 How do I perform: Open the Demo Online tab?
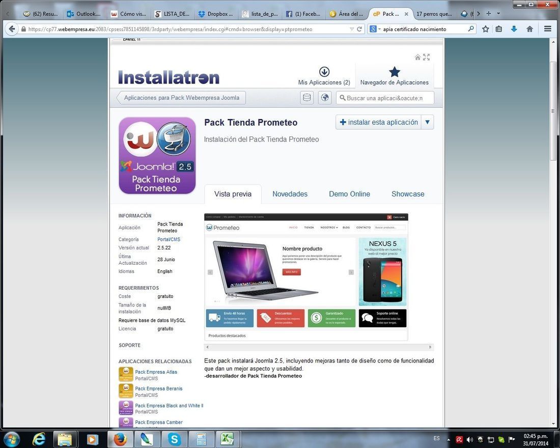349,194
